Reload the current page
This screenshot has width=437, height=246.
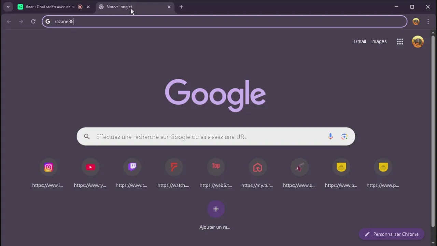click(x=33, y=22)
